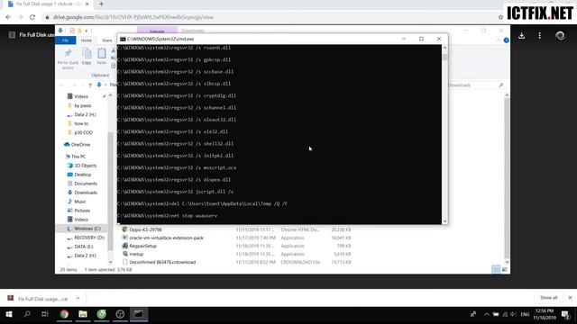Click ENG language indicator in tray
The height and width of the screenshot is (324, 577).
click(525, 314)
